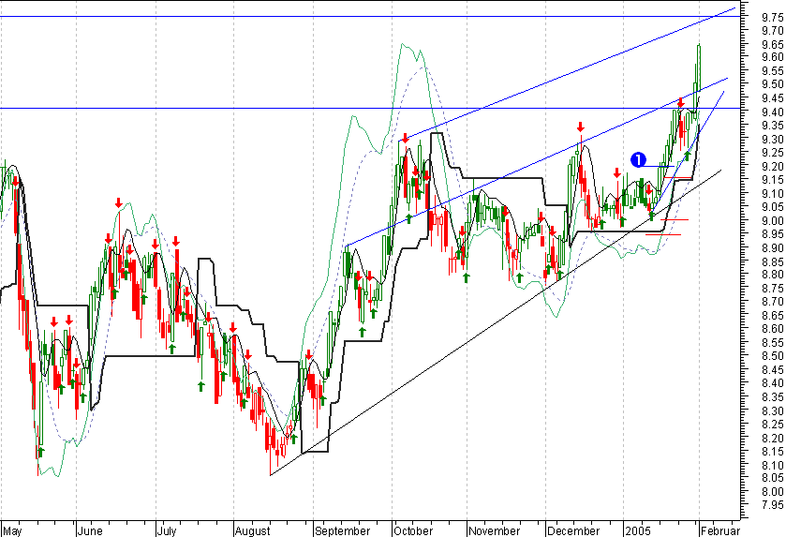This screenshot has height=537, width=786.
Task: Click the 8.10 price axis label
Action: (773, 465)
